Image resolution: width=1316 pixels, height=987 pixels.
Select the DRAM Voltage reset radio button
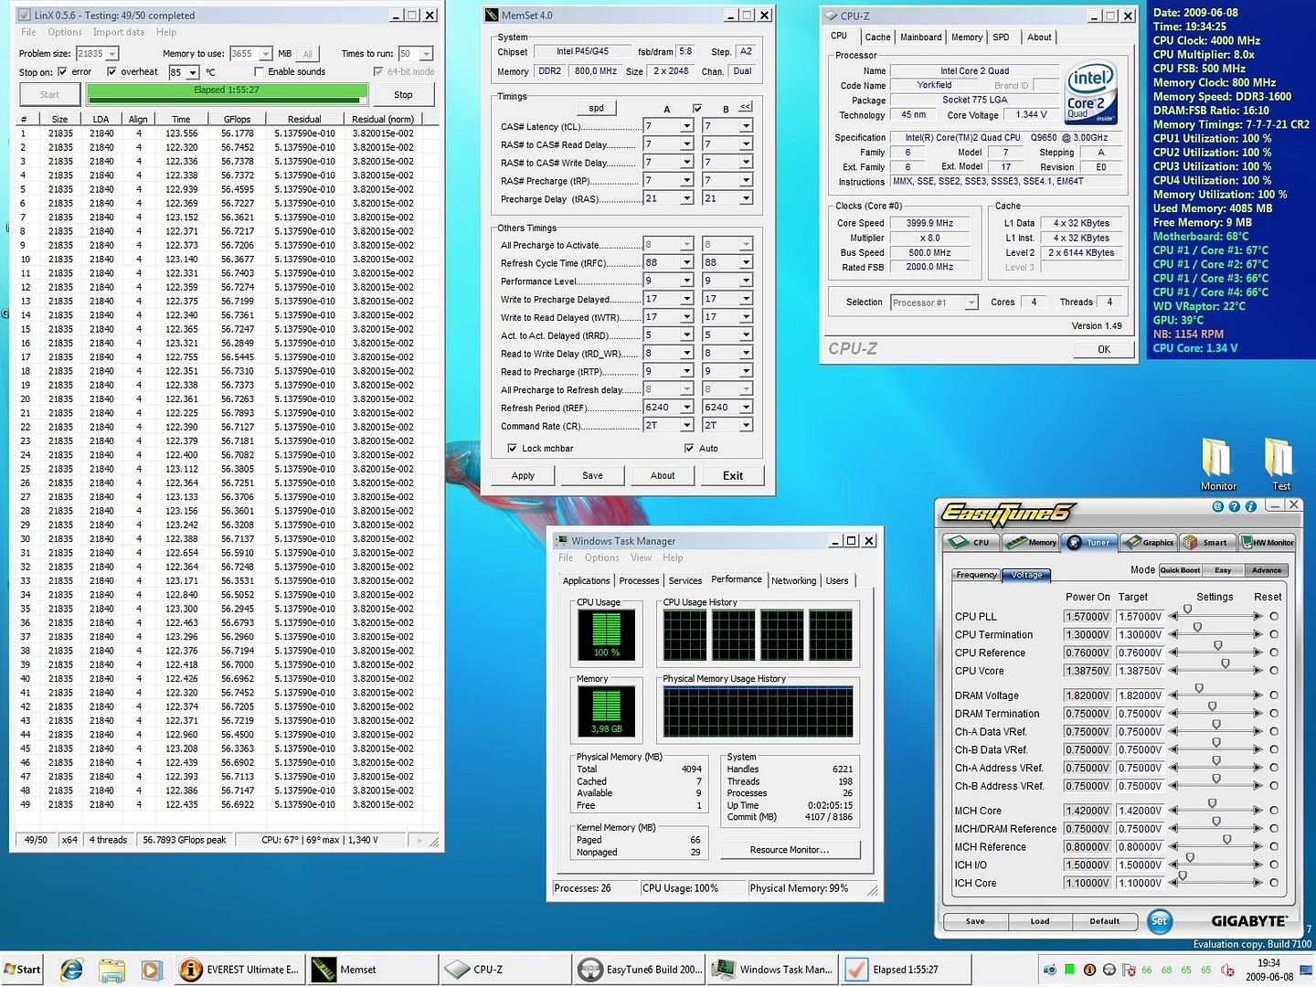click(x=1274, y=695)
